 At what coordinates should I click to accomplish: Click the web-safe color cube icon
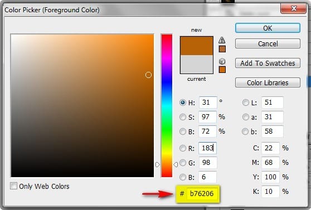click(222, 61)
